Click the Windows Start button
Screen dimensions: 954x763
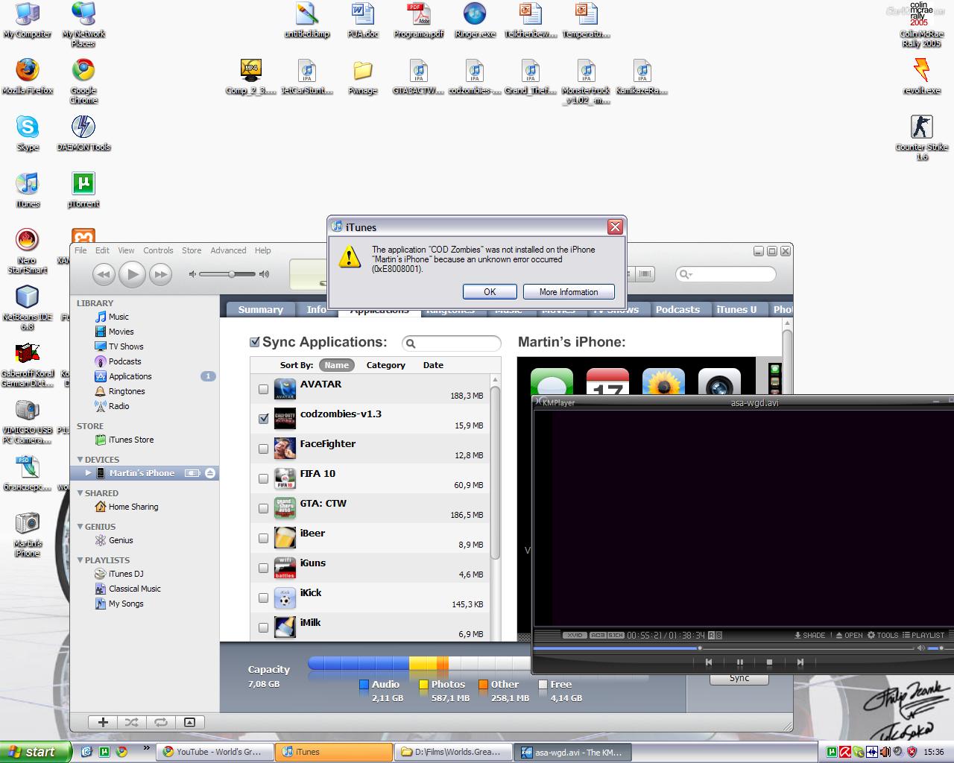36,752
